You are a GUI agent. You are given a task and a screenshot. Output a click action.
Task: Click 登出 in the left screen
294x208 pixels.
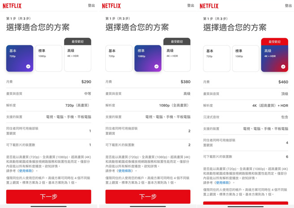click(91, 5)
